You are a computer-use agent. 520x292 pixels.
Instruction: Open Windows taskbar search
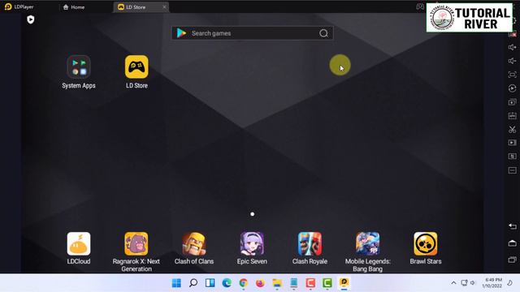pyautogui.click(x=193, y=283)
